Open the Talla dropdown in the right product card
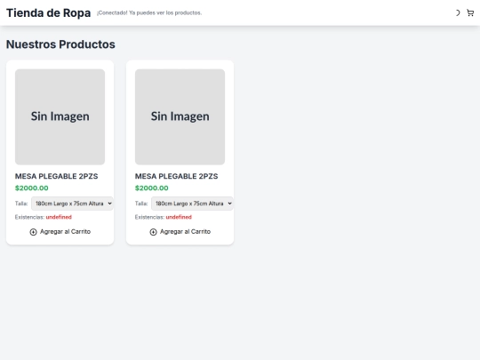This screenshot has height=360, width=480. [x=192, y=204]
